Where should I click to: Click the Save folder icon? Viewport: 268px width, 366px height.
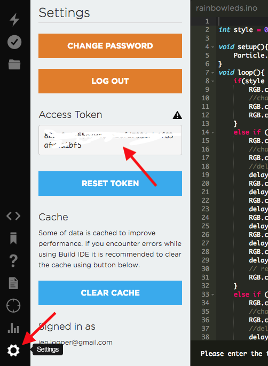tap(14, 64)
